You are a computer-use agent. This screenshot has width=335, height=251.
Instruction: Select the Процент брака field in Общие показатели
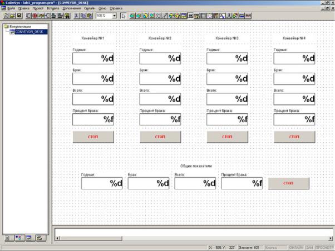[x=242, y=183]
